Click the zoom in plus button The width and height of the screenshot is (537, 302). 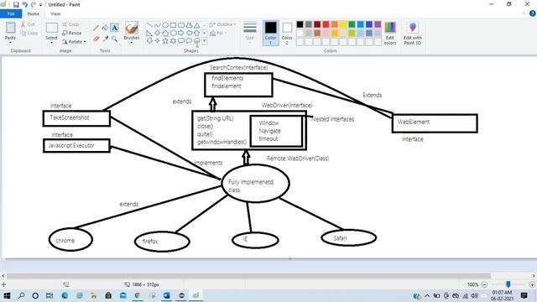click(532, 284)
